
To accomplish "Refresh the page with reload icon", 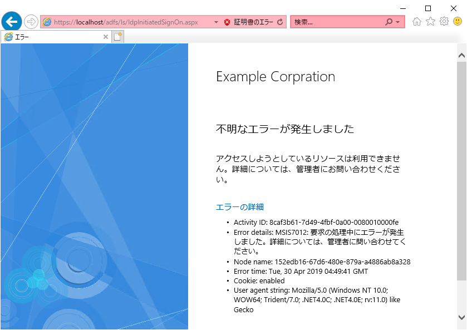I will pos(280,22).
